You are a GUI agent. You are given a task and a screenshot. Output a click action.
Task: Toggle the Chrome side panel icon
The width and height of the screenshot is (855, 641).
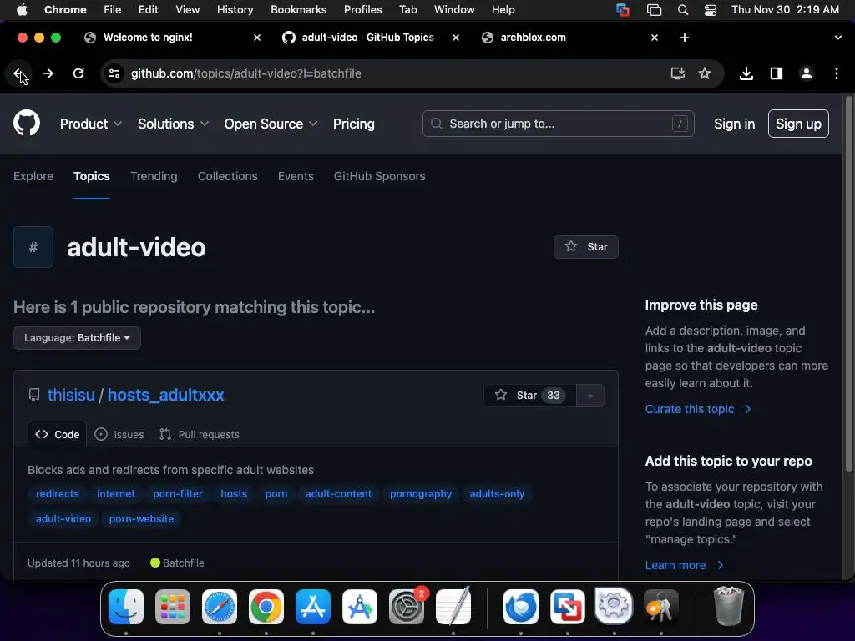pos(777,73)
